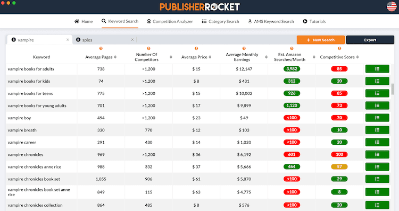The width and height of the screenshot is (399, 211).
Task: Select keyword vampire career
Action: [x=22, y=142]
